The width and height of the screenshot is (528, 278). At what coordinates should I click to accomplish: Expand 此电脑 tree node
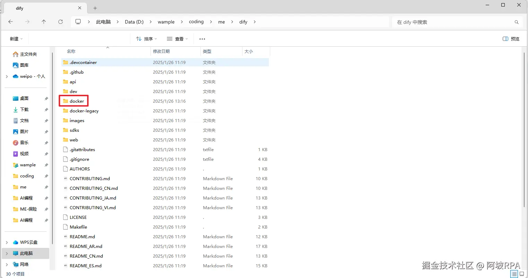tap(7, 253)
